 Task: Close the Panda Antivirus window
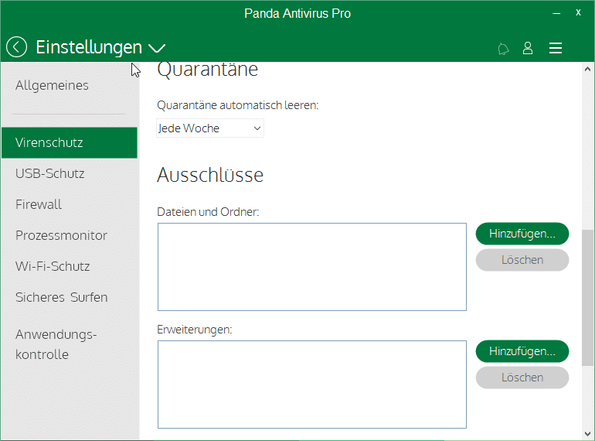578,13
